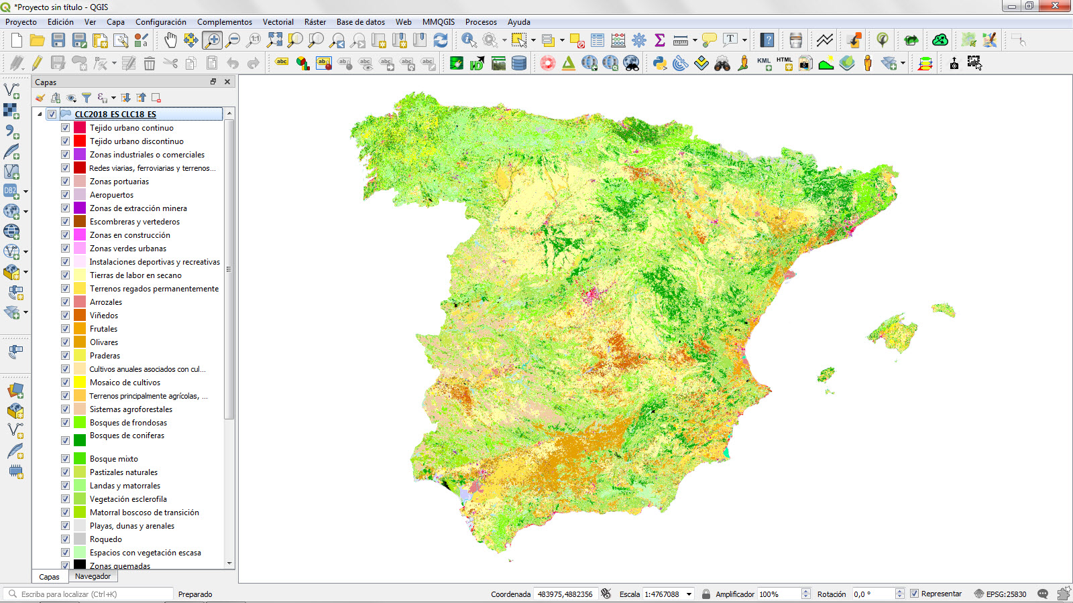Image resolution: width=1073 pixels, height=603 pixels.
Task: Click the Measure Line tool
Action: coord(681,40)
